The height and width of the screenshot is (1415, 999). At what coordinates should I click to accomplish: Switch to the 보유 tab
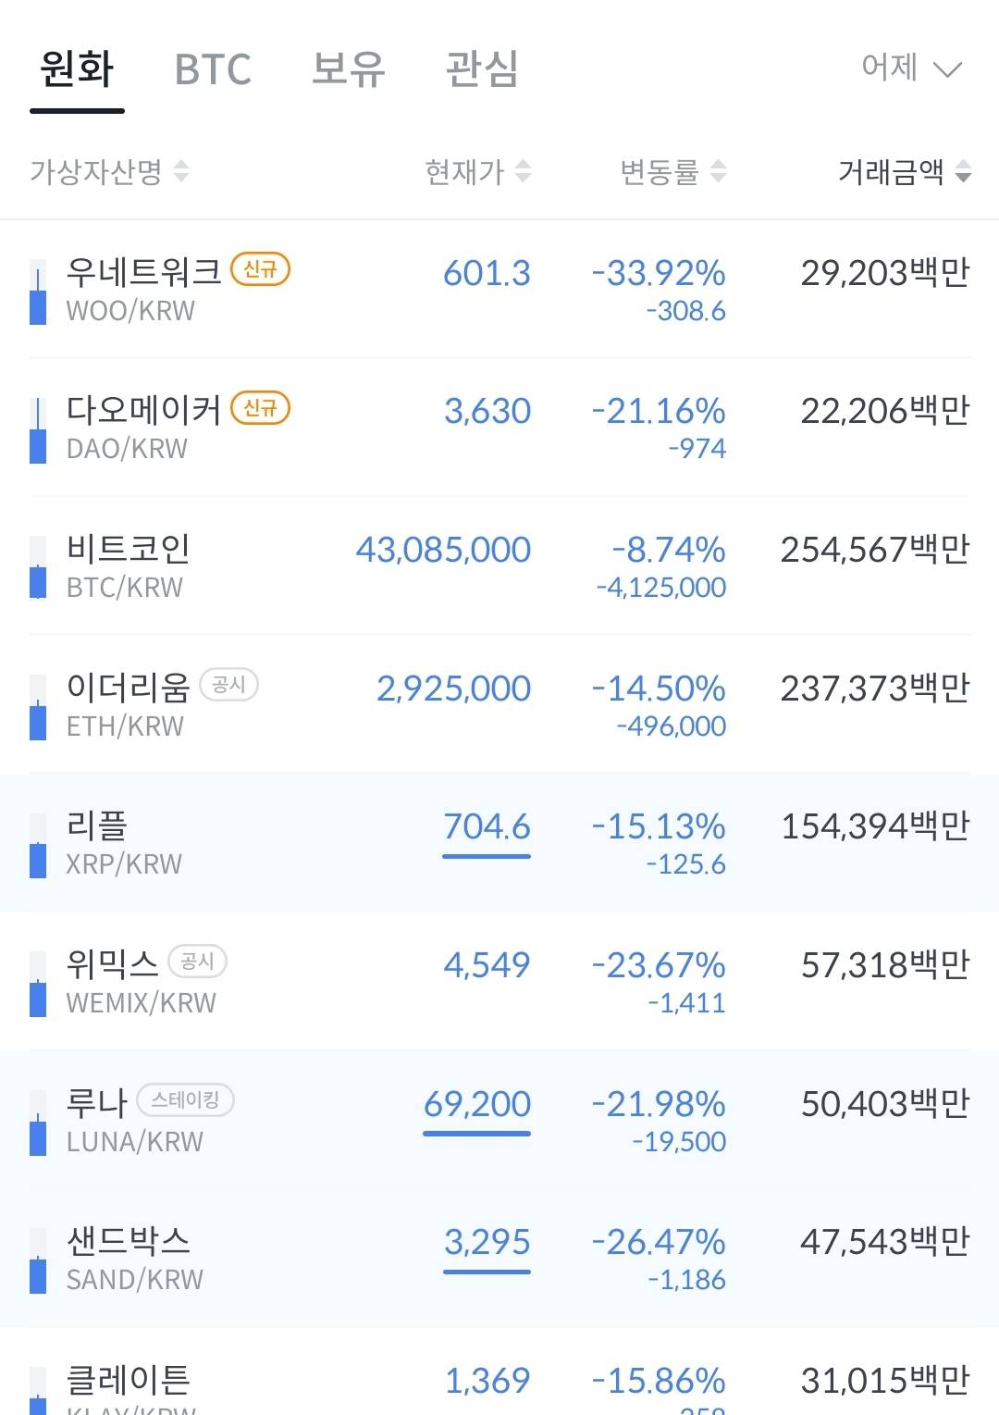click(348, 69)
